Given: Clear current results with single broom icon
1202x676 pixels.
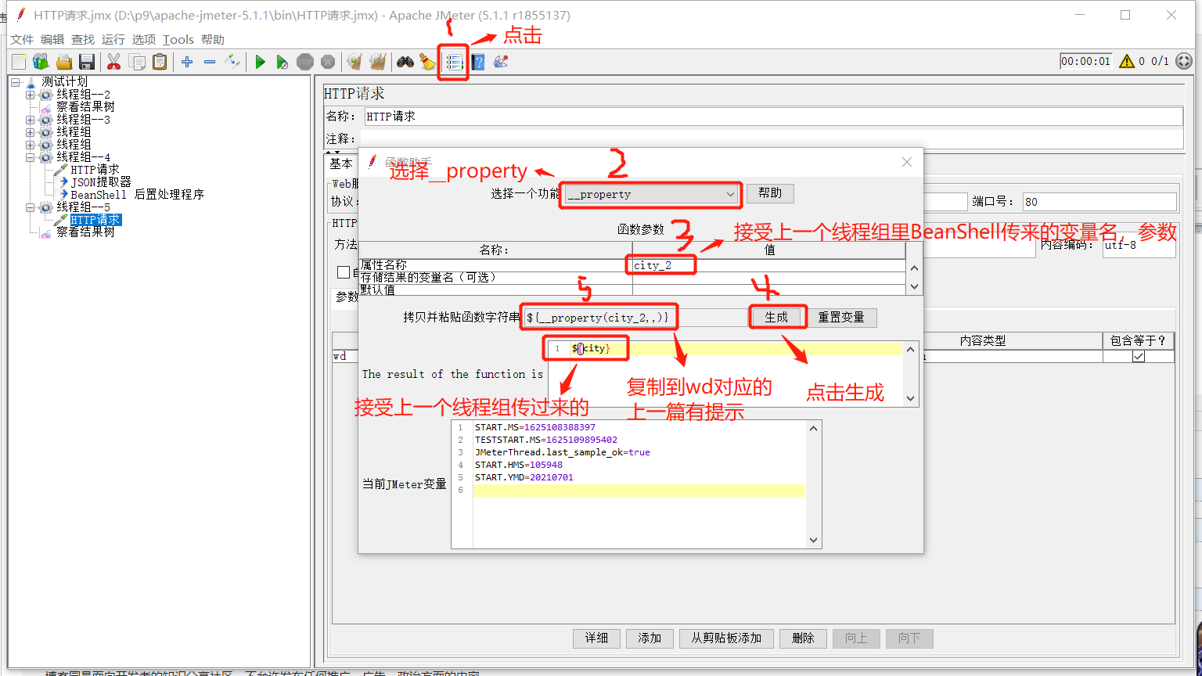Looking at the screenshot, I should point(354,62).
